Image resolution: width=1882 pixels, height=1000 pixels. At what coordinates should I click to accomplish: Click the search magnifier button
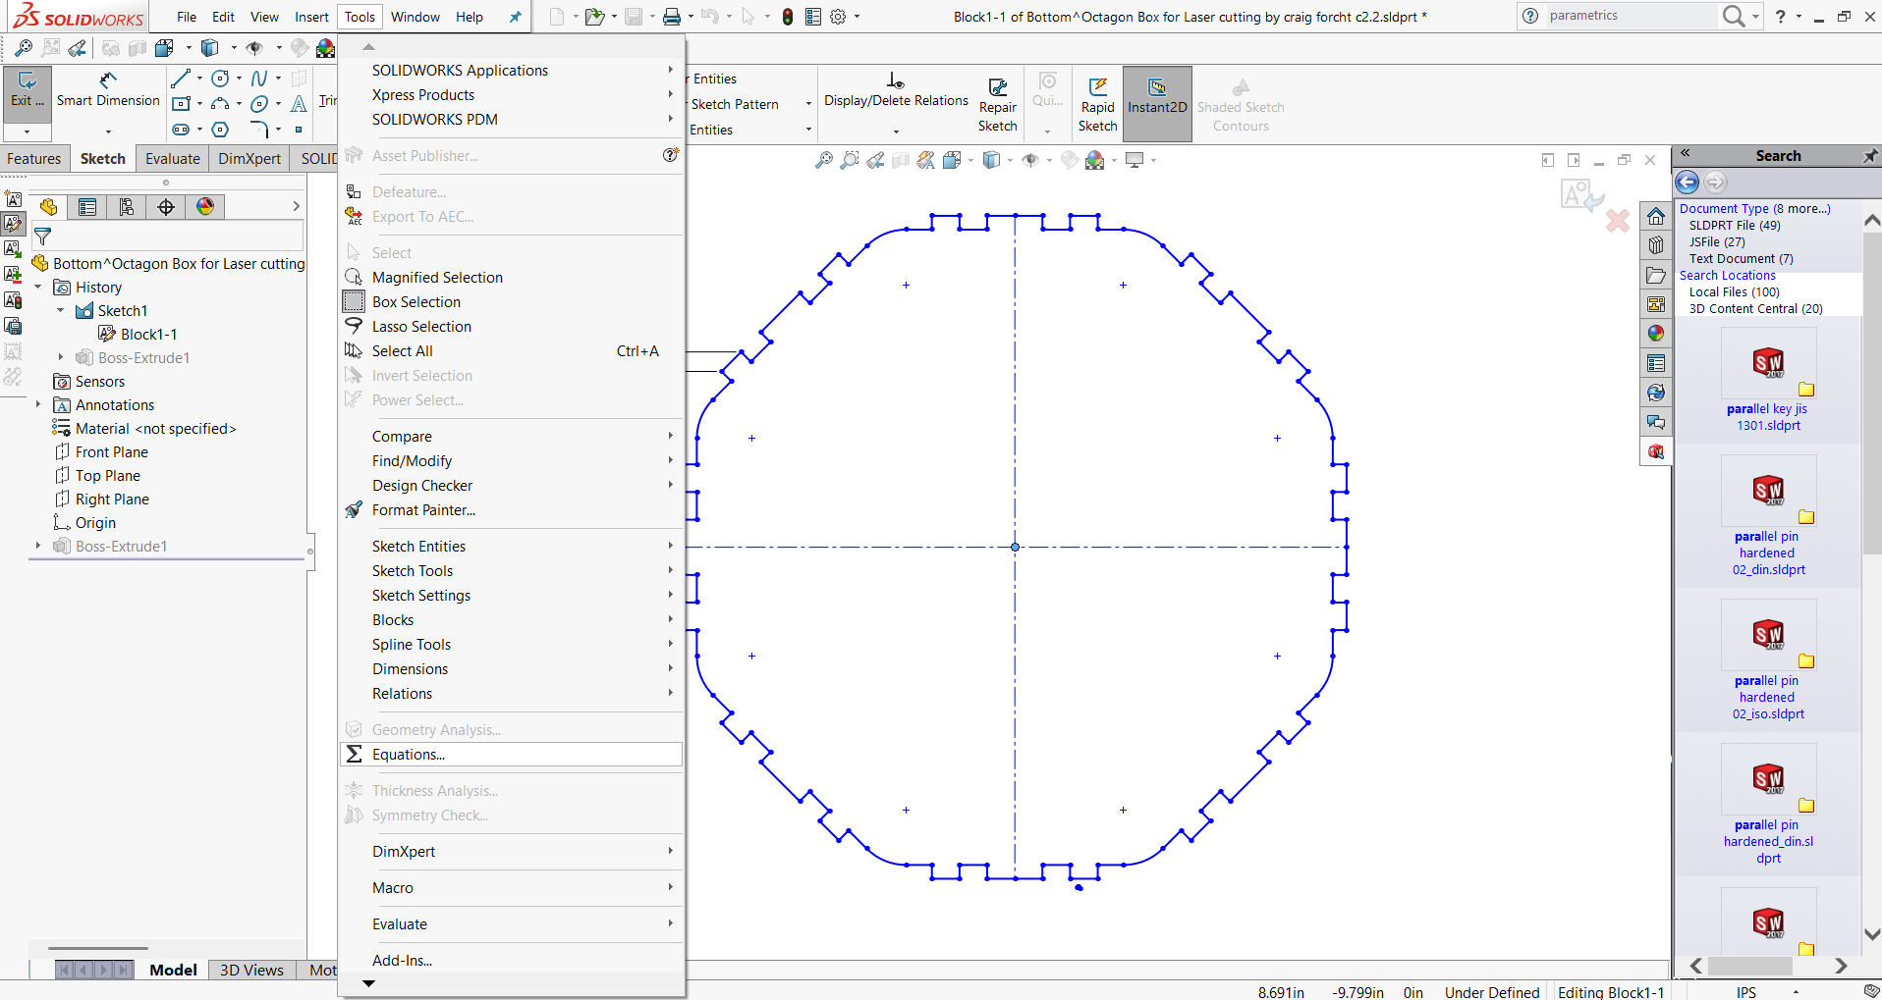(x=1734, y=17)
